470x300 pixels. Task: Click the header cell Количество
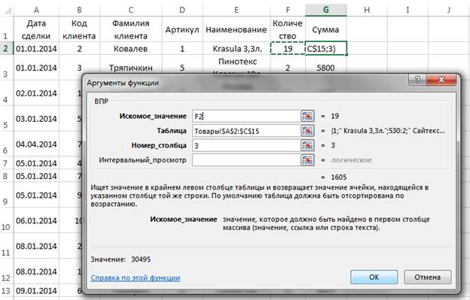coord(288,29)
